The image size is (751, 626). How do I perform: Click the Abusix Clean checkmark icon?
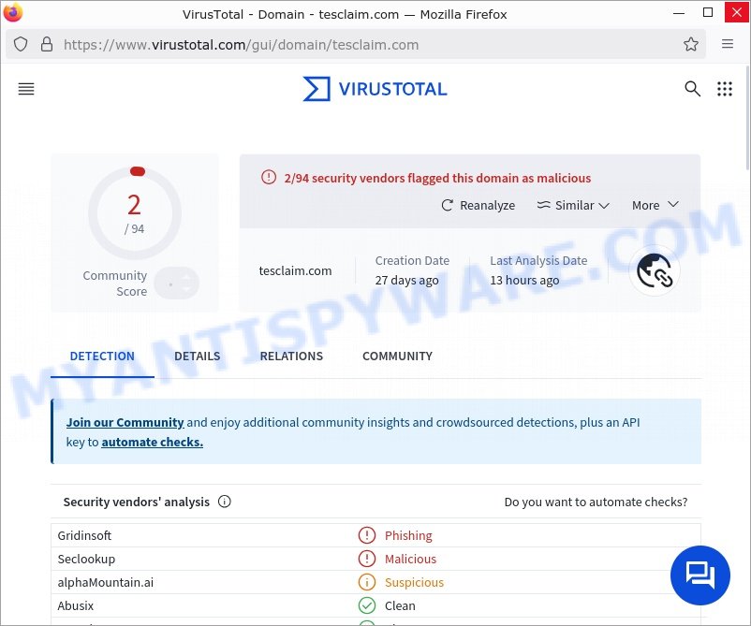pos(367,605)
